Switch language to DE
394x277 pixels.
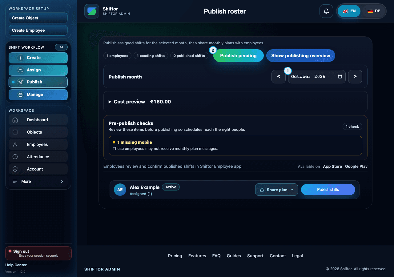[x=374, y=11]
